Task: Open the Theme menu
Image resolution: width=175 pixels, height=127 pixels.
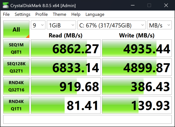Action: tap(59, 14)
